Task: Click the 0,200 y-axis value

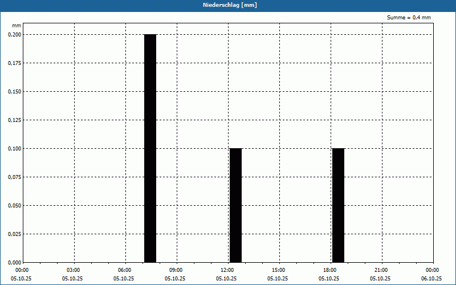Action: click(15, 35)
